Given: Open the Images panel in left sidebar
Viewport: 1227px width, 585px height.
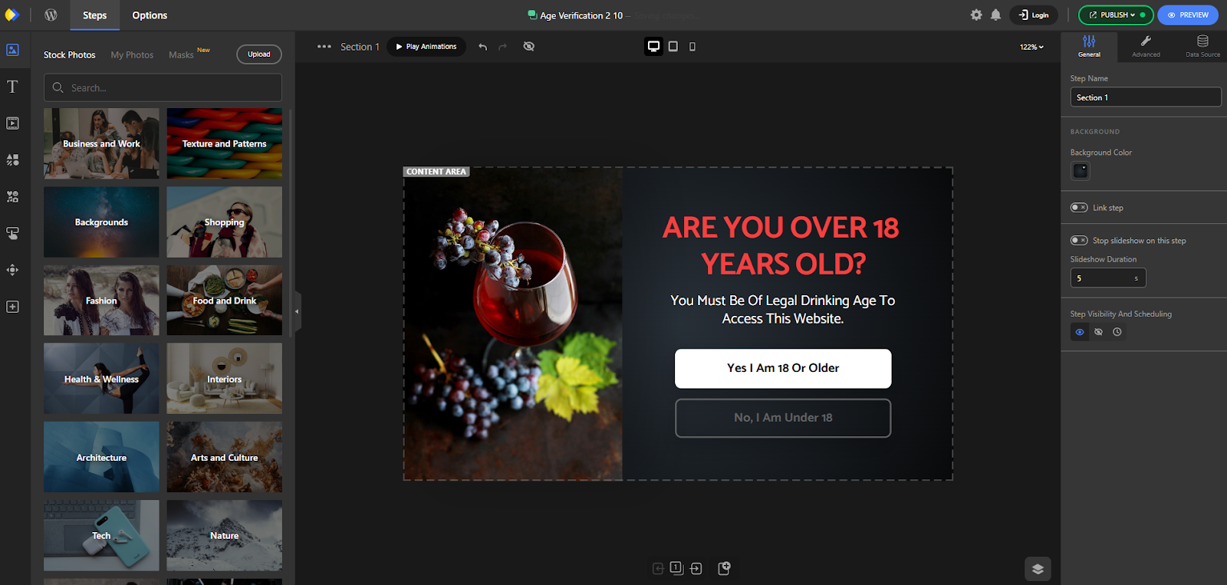Looking at the screenshot, I should tap(12, 50).
